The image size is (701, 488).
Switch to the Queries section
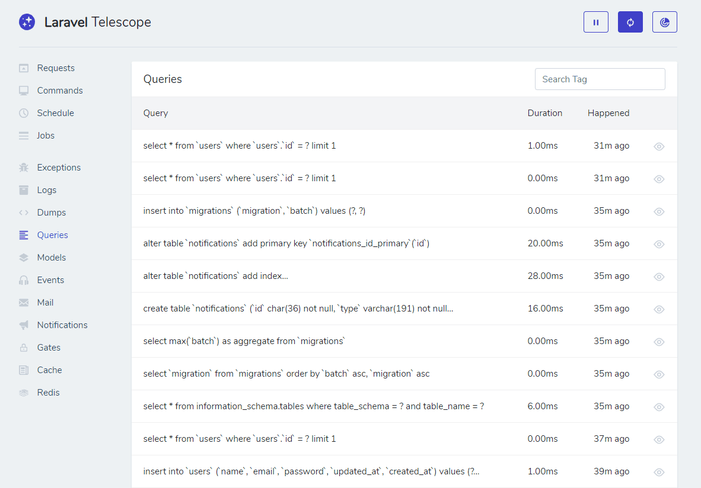click(52, 235)
